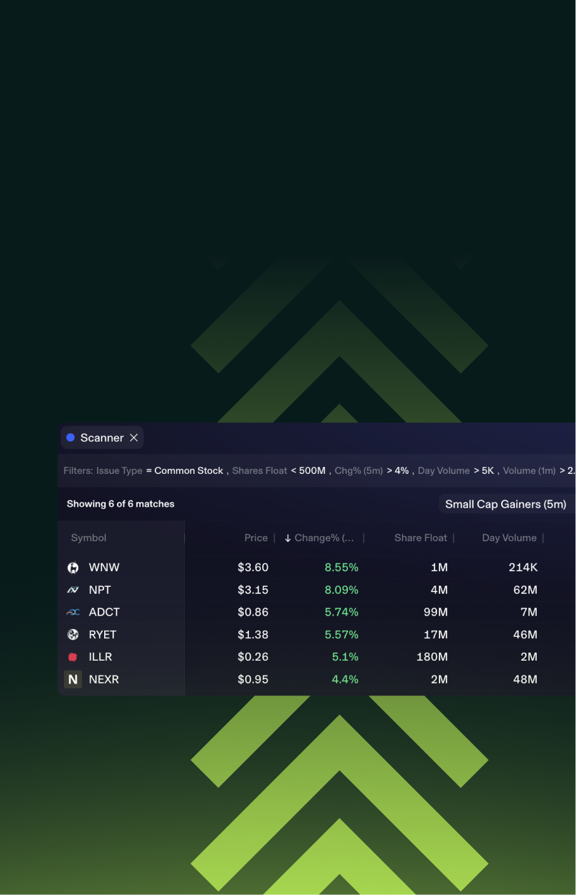Click WNW share float 1M
This screenshot has height=895, width=576.
[x=439, y=567]
